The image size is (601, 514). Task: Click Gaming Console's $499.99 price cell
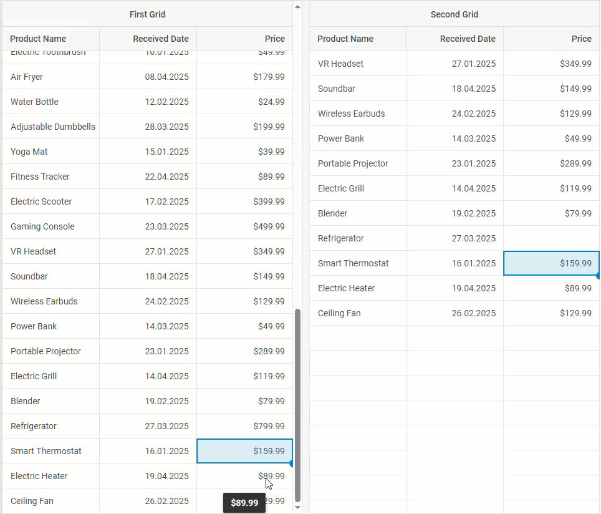[x=269, y=226]
